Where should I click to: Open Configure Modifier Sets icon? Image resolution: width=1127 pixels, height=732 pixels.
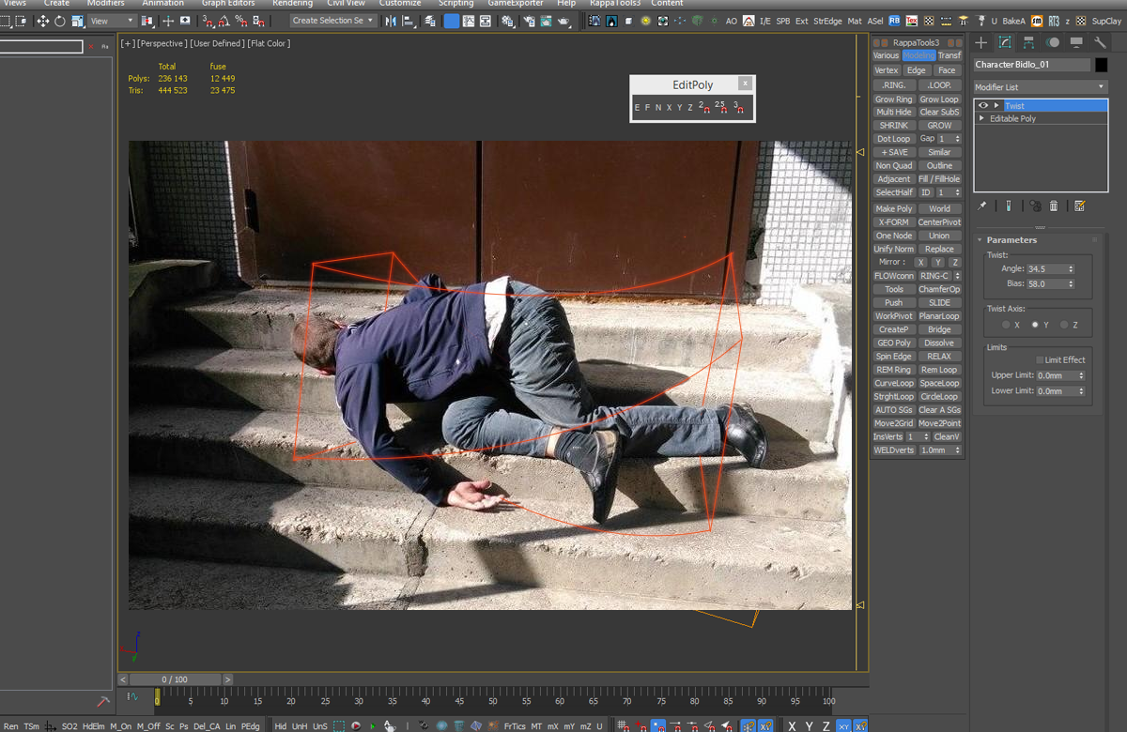coord(1080,206)
